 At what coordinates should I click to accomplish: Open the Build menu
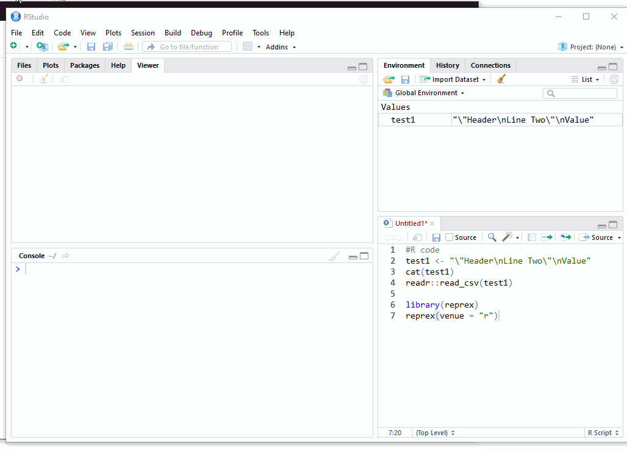click(173, 33)
